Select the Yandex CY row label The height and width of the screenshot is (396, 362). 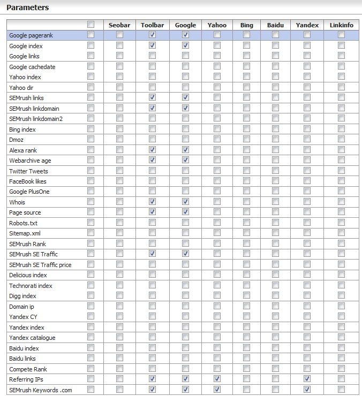(x=23, y=317)
